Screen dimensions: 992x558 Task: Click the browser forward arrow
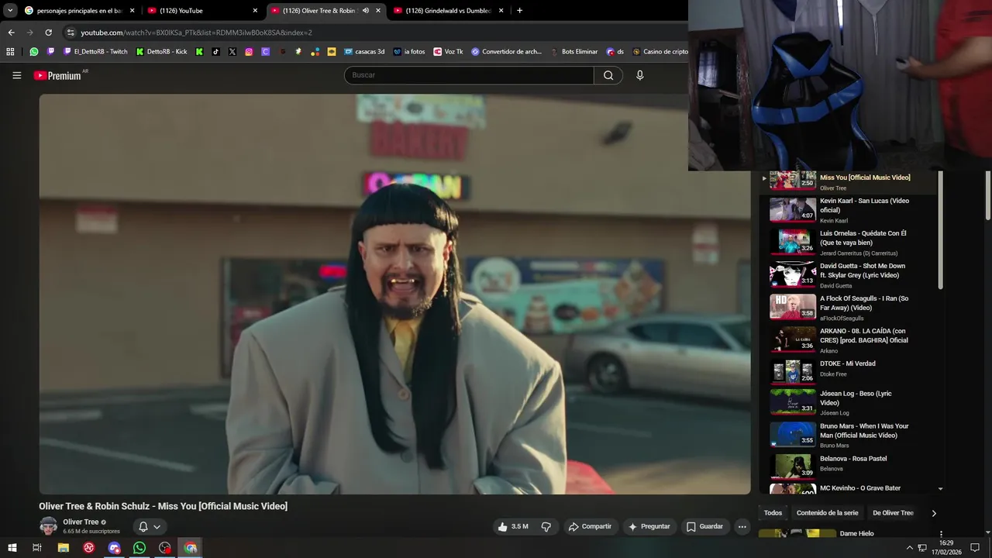pos(29,33)
